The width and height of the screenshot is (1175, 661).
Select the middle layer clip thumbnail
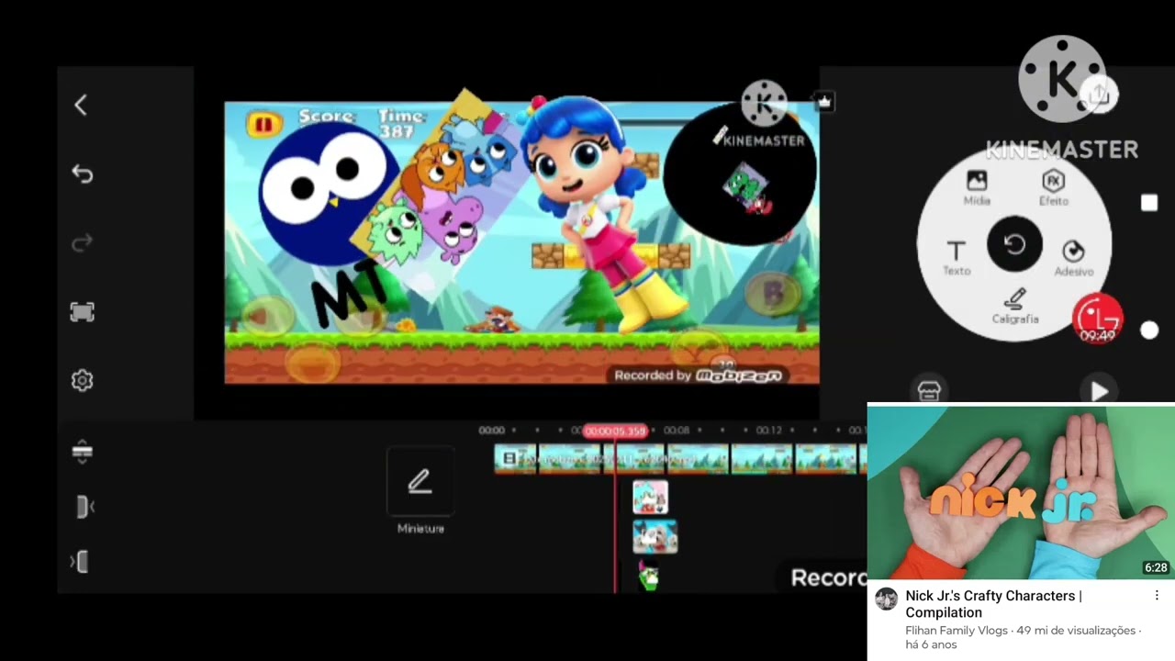tap(655, 537)
